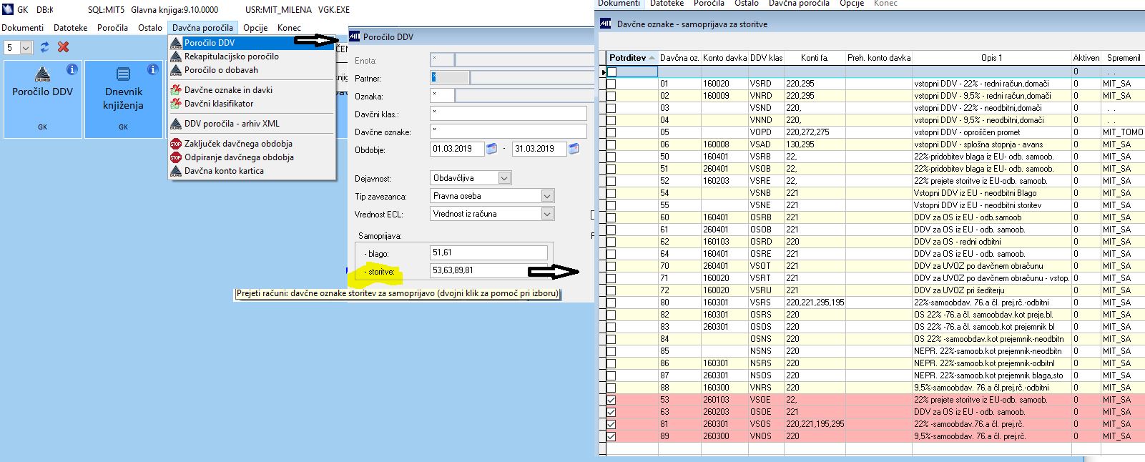1145x462 pixels.
Task: Uncheck Potrditev checkbox for row 53
Action: pos(611,400)
